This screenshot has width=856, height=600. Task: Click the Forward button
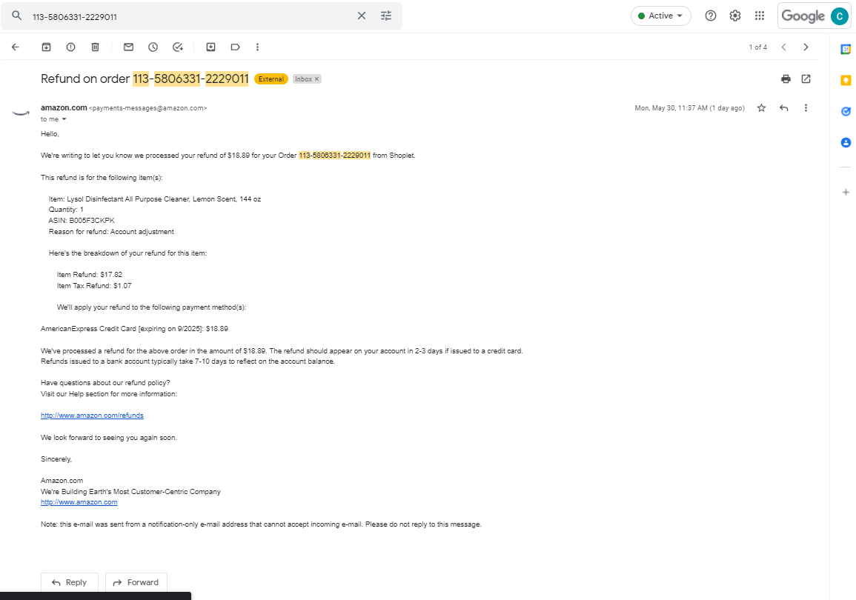tap(136, 582)
